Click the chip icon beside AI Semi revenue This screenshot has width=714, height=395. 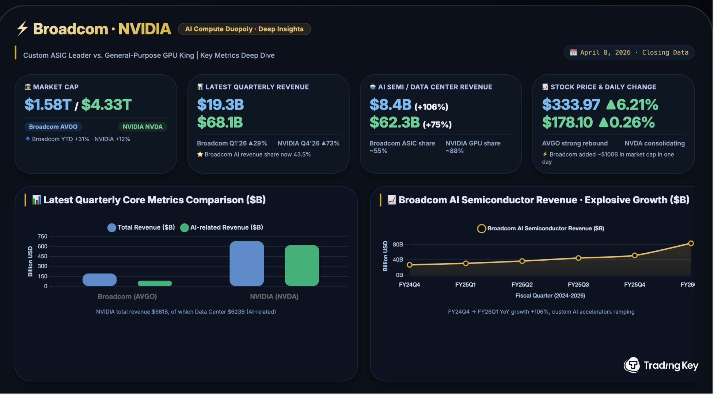(373, 87)
